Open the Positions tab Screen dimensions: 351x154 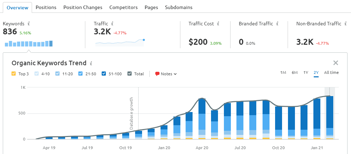click(x=46, y=7)
